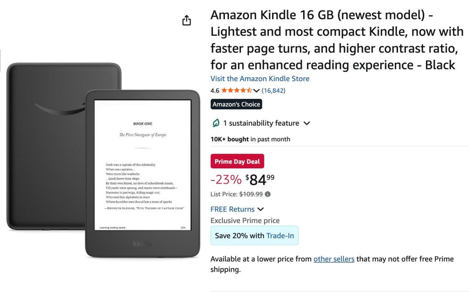Click the Save 20% with Trade-In box
Image resolution: width=469 pixels, height=292 pixels.
254,236
